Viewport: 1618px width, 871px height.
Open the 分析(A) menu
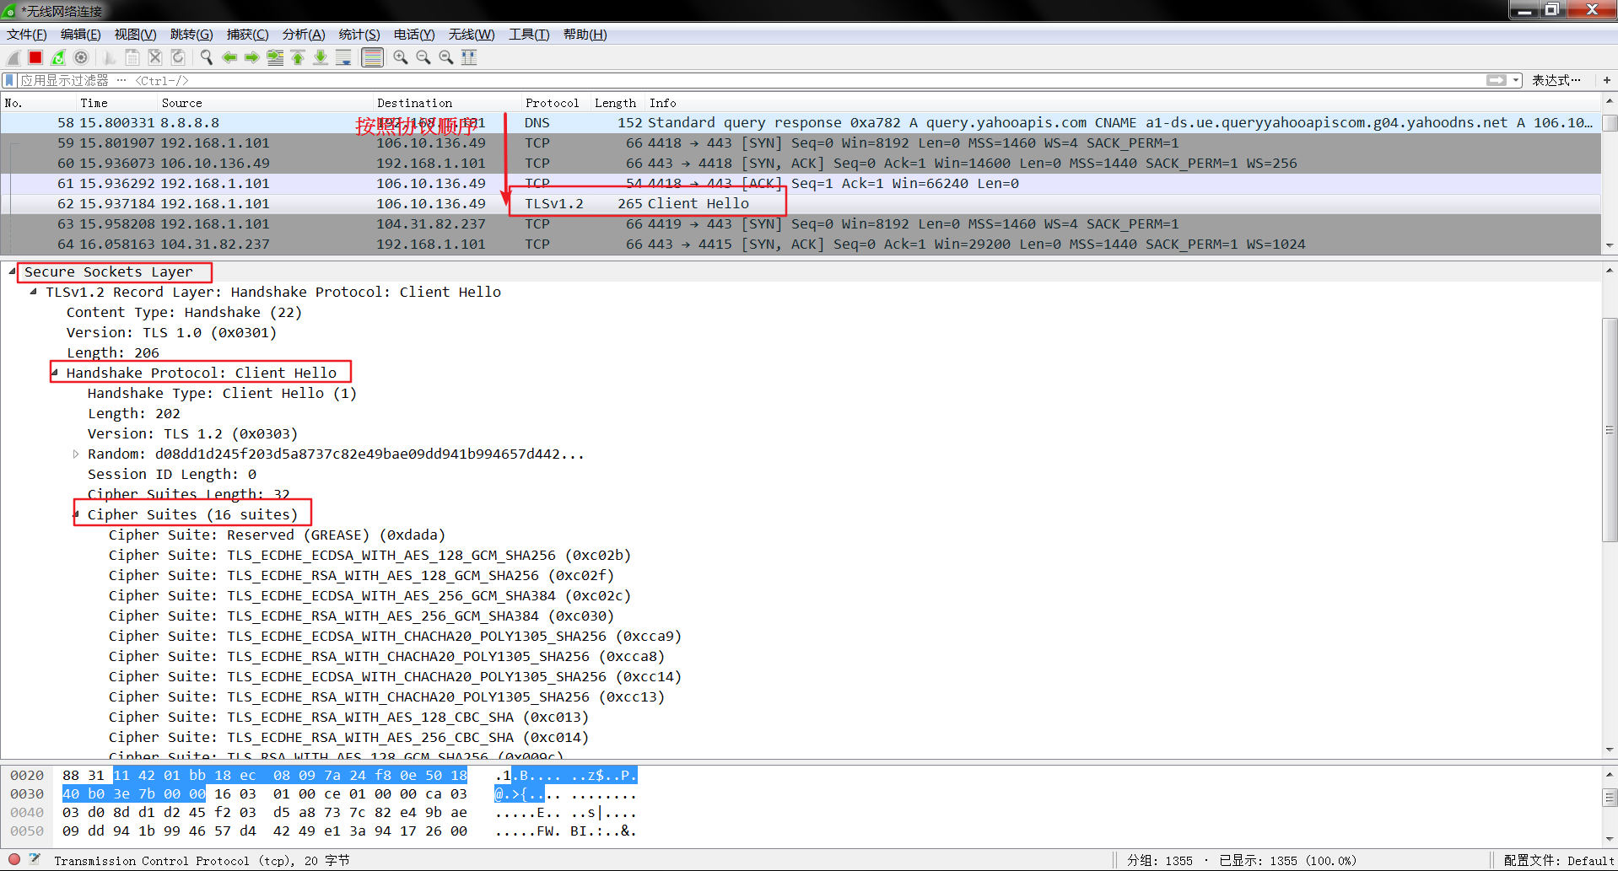click(304, 35)
